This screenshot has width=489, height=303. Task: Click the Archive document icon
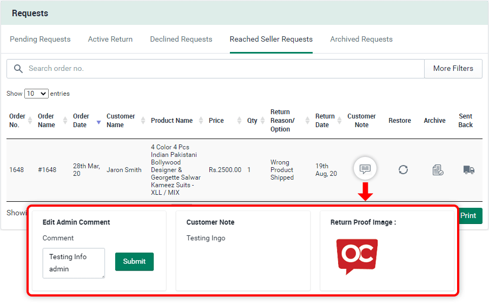(x=438, y=170)
